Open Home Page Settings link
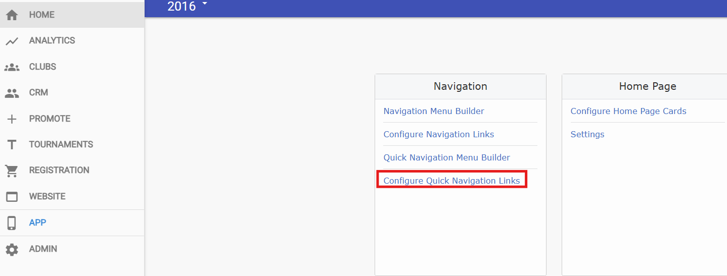This screenshot has height=276, width=727. tap(587, 134)
